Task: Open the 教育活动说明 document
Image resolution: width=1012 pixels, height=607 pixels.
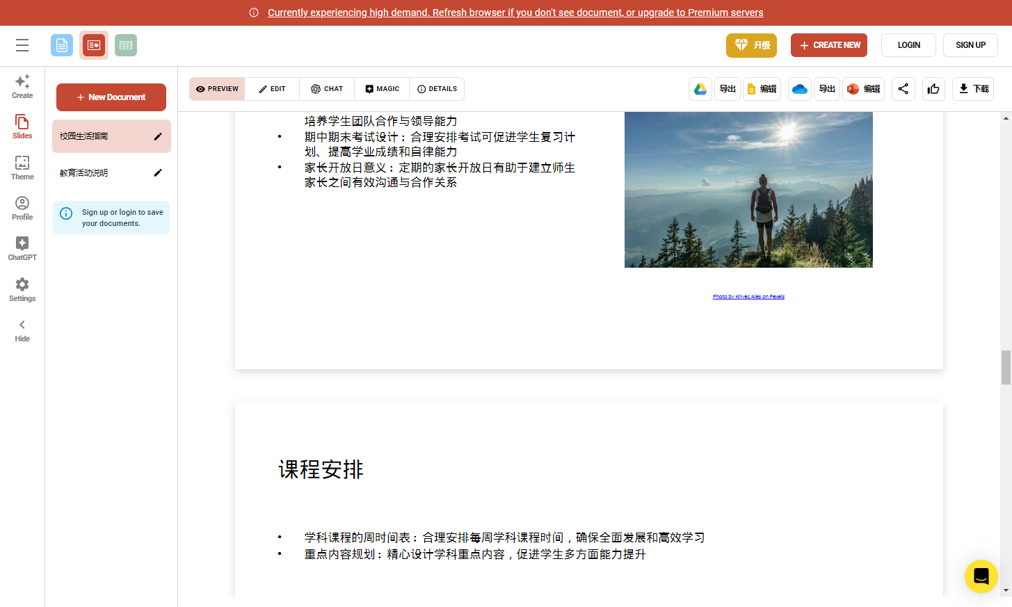Action: pos(84,173)
